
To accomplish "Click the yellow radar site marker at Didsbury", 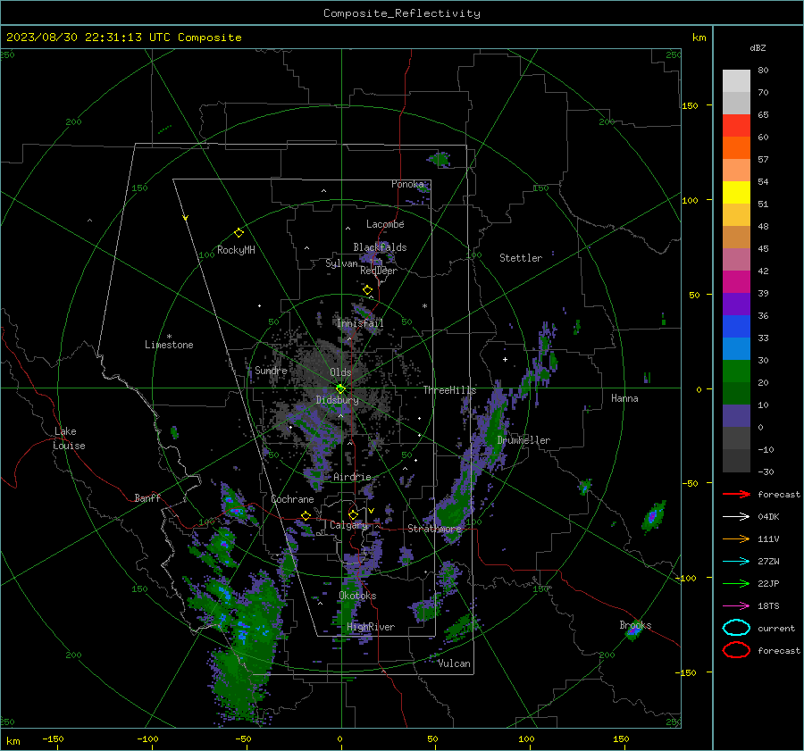I will [340, 388].
